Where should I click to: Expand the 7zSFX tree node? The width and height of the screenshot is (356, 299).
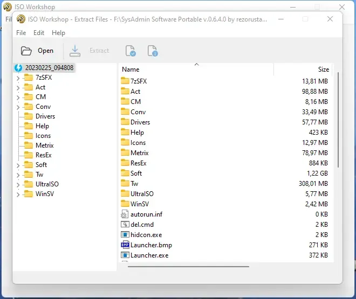[18, 79]
